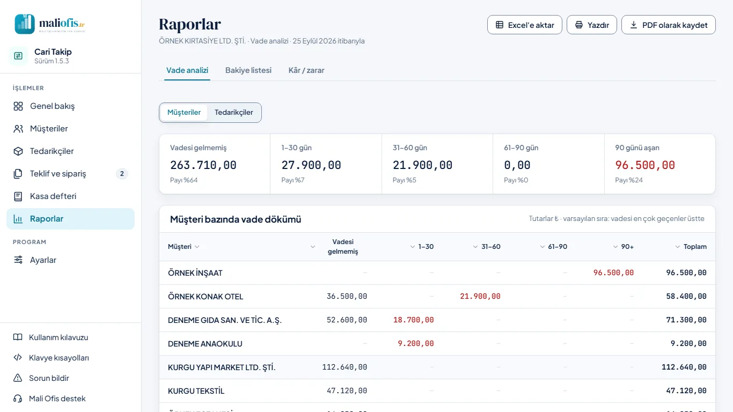Open the Kâr / zarar tab

[x=306, y=70]
